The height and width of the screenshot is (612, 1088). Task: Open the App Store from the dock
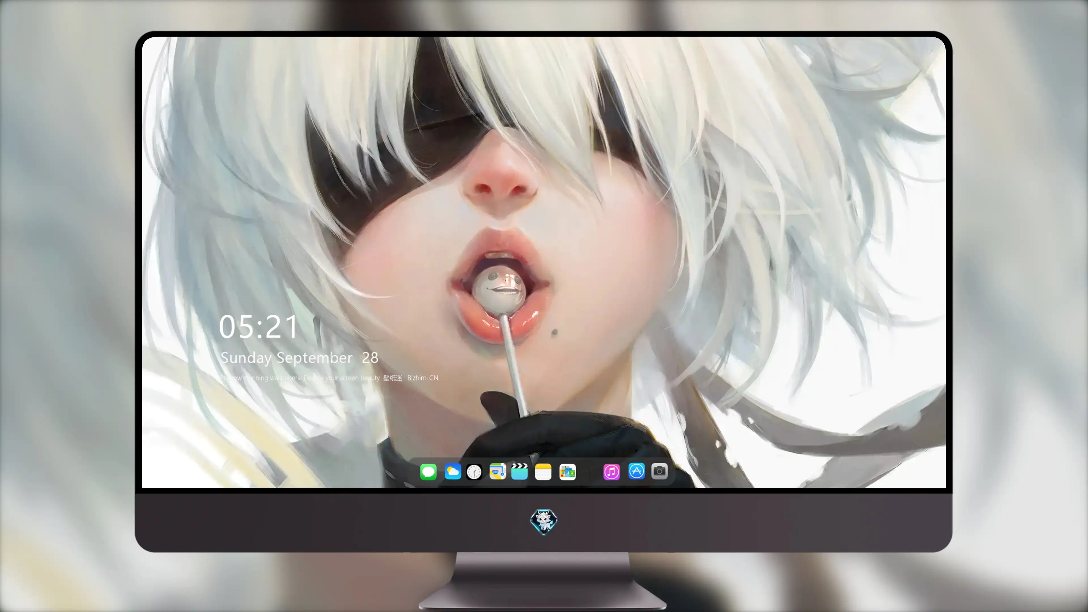tap(636, 471)
